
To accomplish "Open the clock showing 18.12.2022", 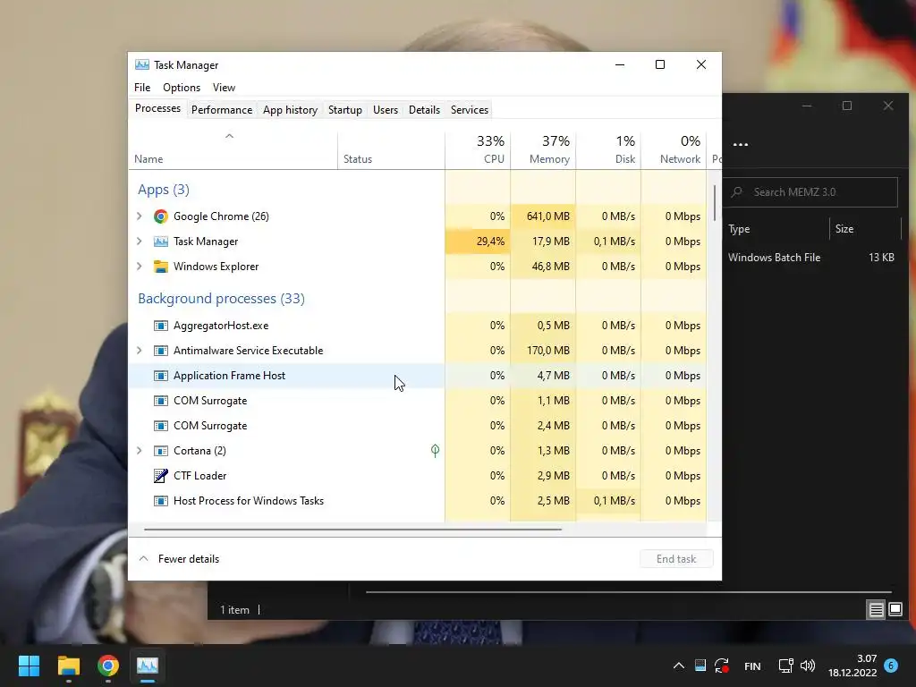I will coord(852,666).
